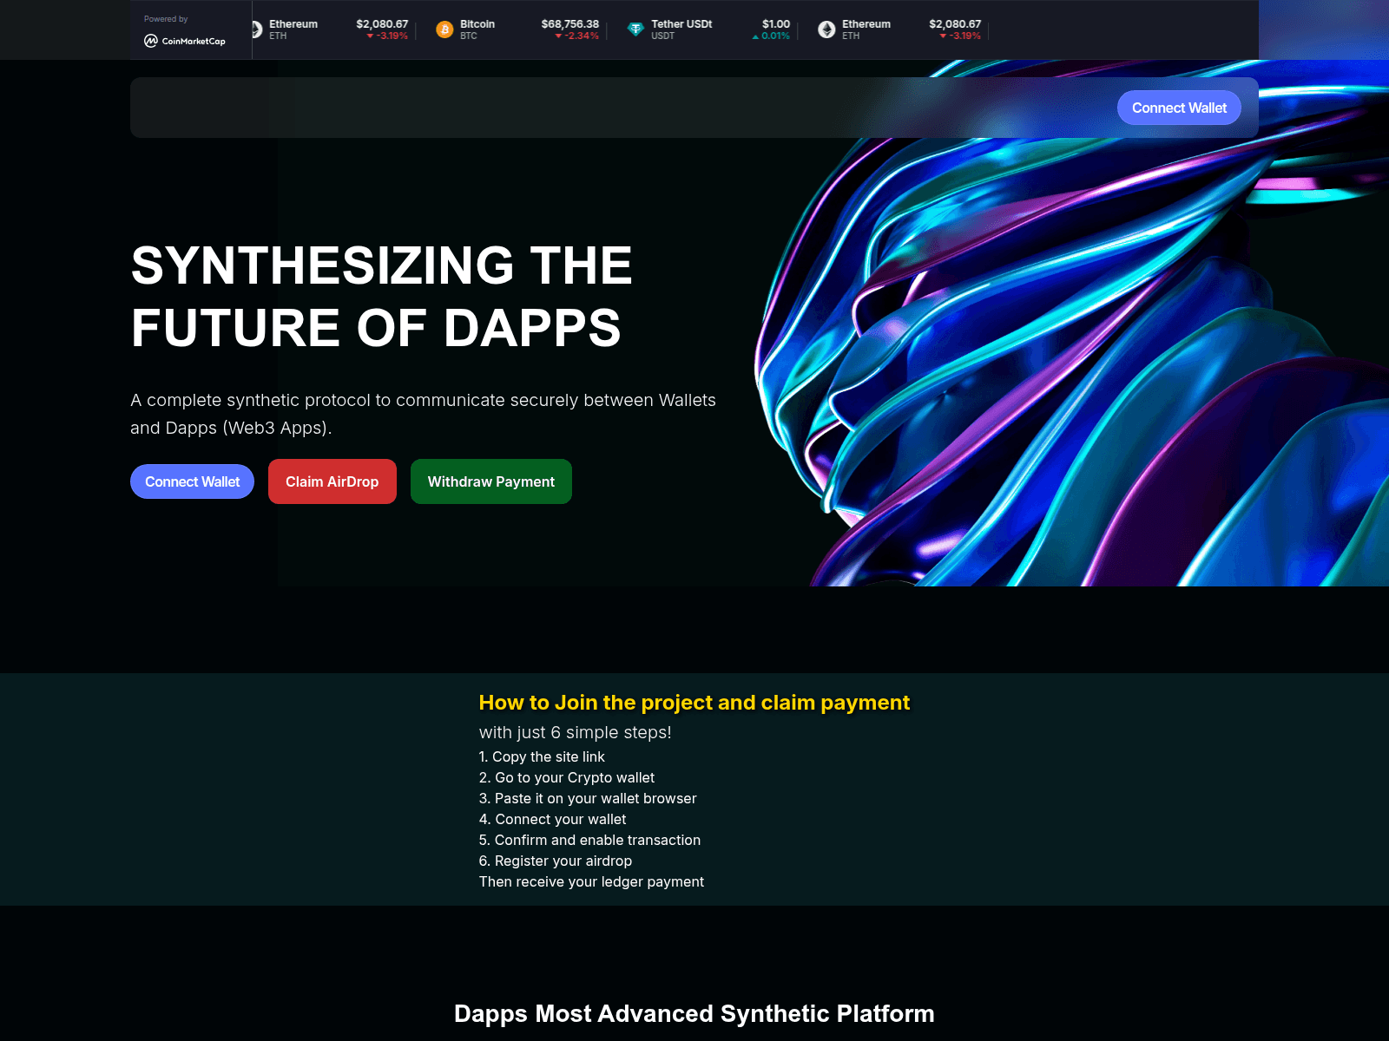Screen dimensions: 1389x1041
Task: Click the yellow 'How to Join the project' heading
Action: [694, 703]
